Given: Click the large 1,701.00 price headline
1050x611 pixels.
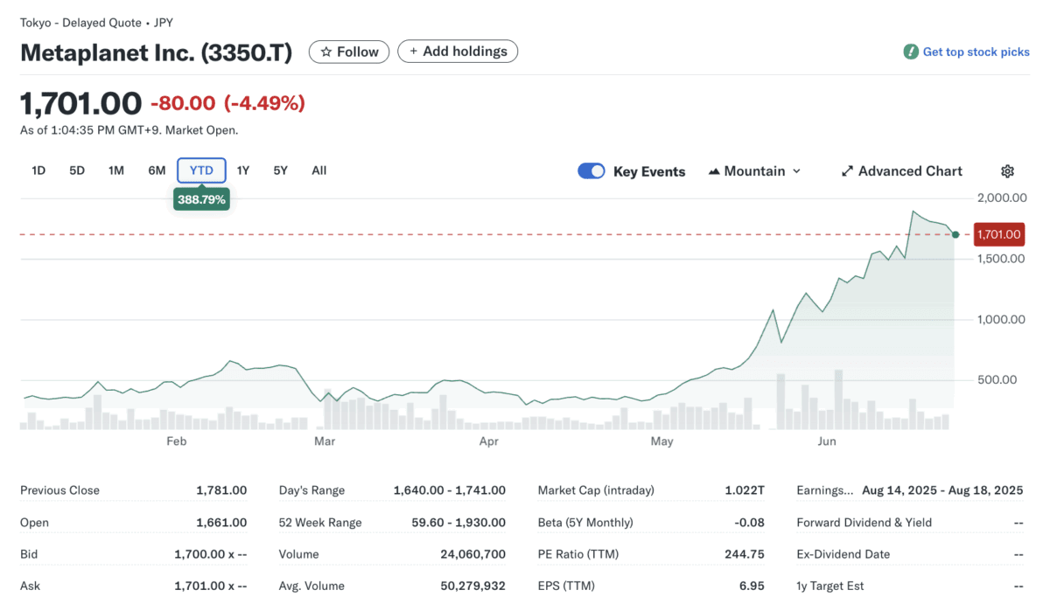Looking at the screenshot, I should 80,103.
